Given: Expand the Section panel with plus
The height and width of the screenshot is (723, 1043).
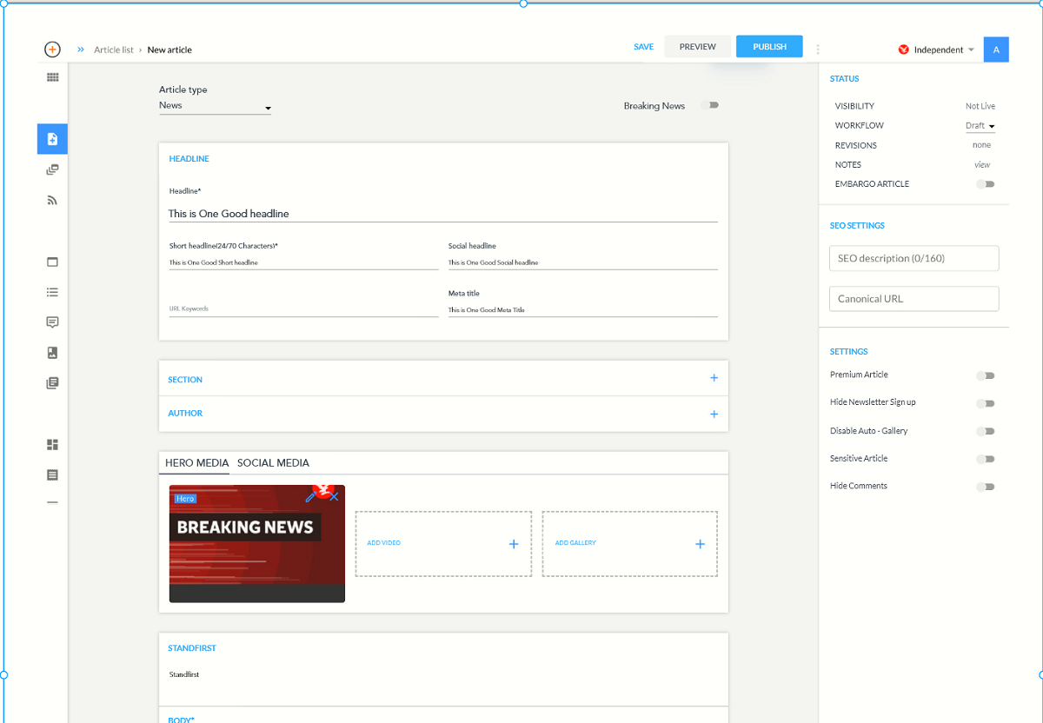Looking at the screenshot, I should 714,378.
